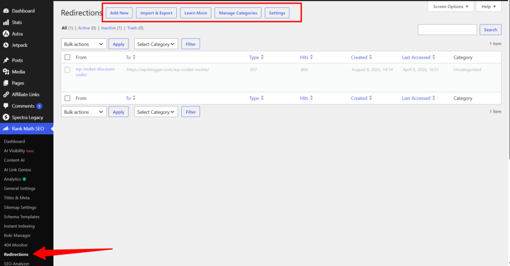Open Role Manager submenu item
Image resolution: width=510 pixels, height=266 pixels.
(x=17, y=236)
